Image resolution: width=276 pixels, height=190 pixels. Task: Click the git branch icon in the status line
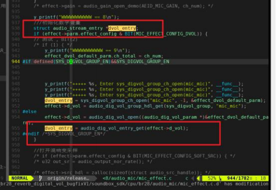click(40, 178)
